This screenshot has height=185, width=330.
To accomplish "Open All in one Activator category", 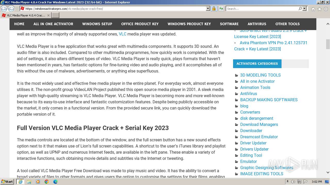I will pos(257,81).
